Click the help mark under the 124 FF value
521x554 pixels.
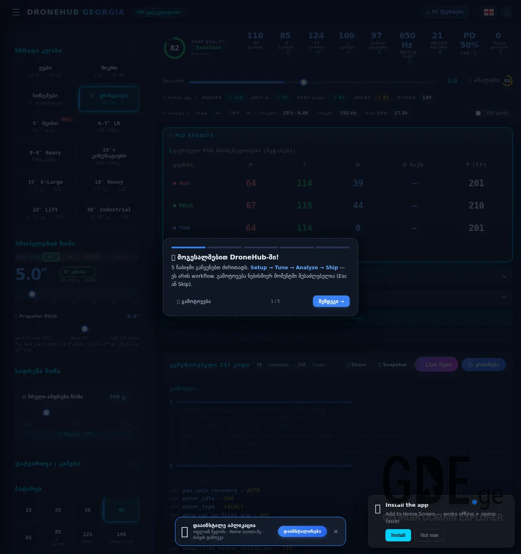[x=318, y=52]
